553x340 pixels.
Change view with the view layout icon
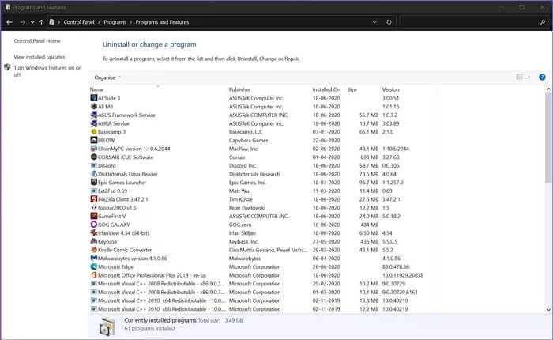(519, 77)
